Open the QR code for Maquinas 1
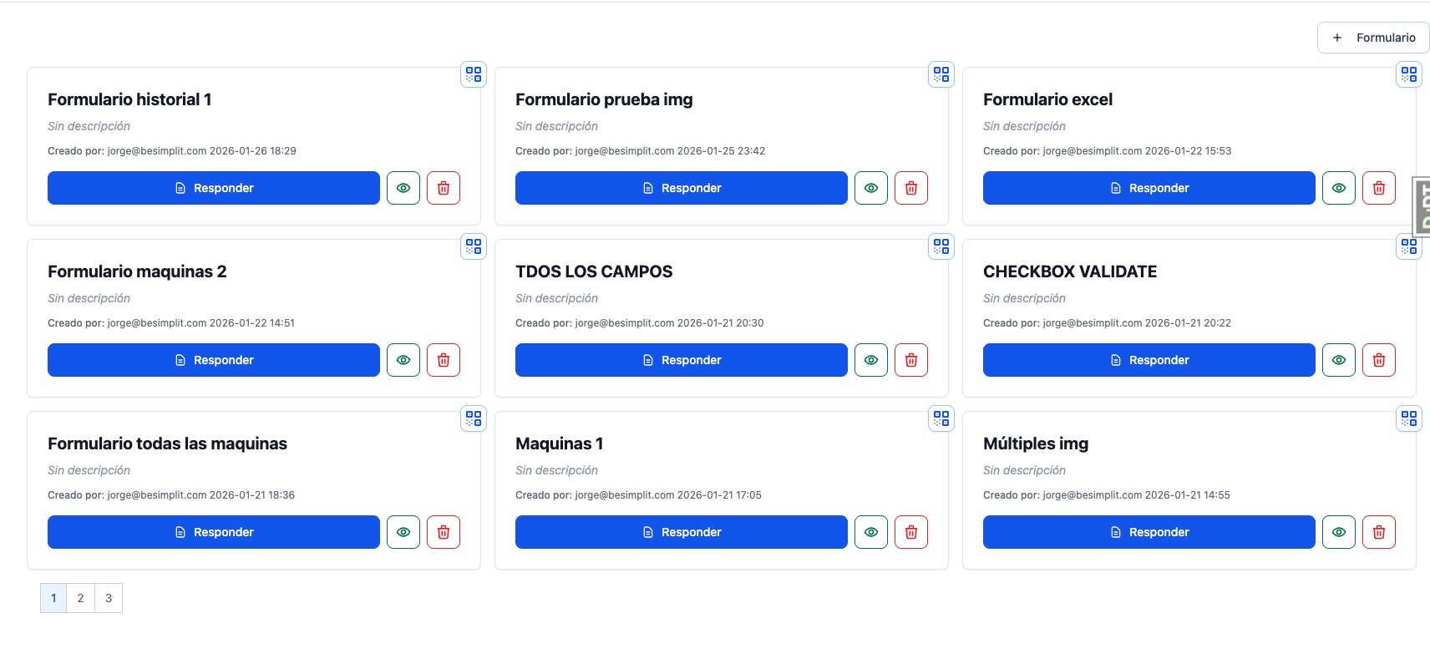1430x649 pixels. (x=941, y=418)
